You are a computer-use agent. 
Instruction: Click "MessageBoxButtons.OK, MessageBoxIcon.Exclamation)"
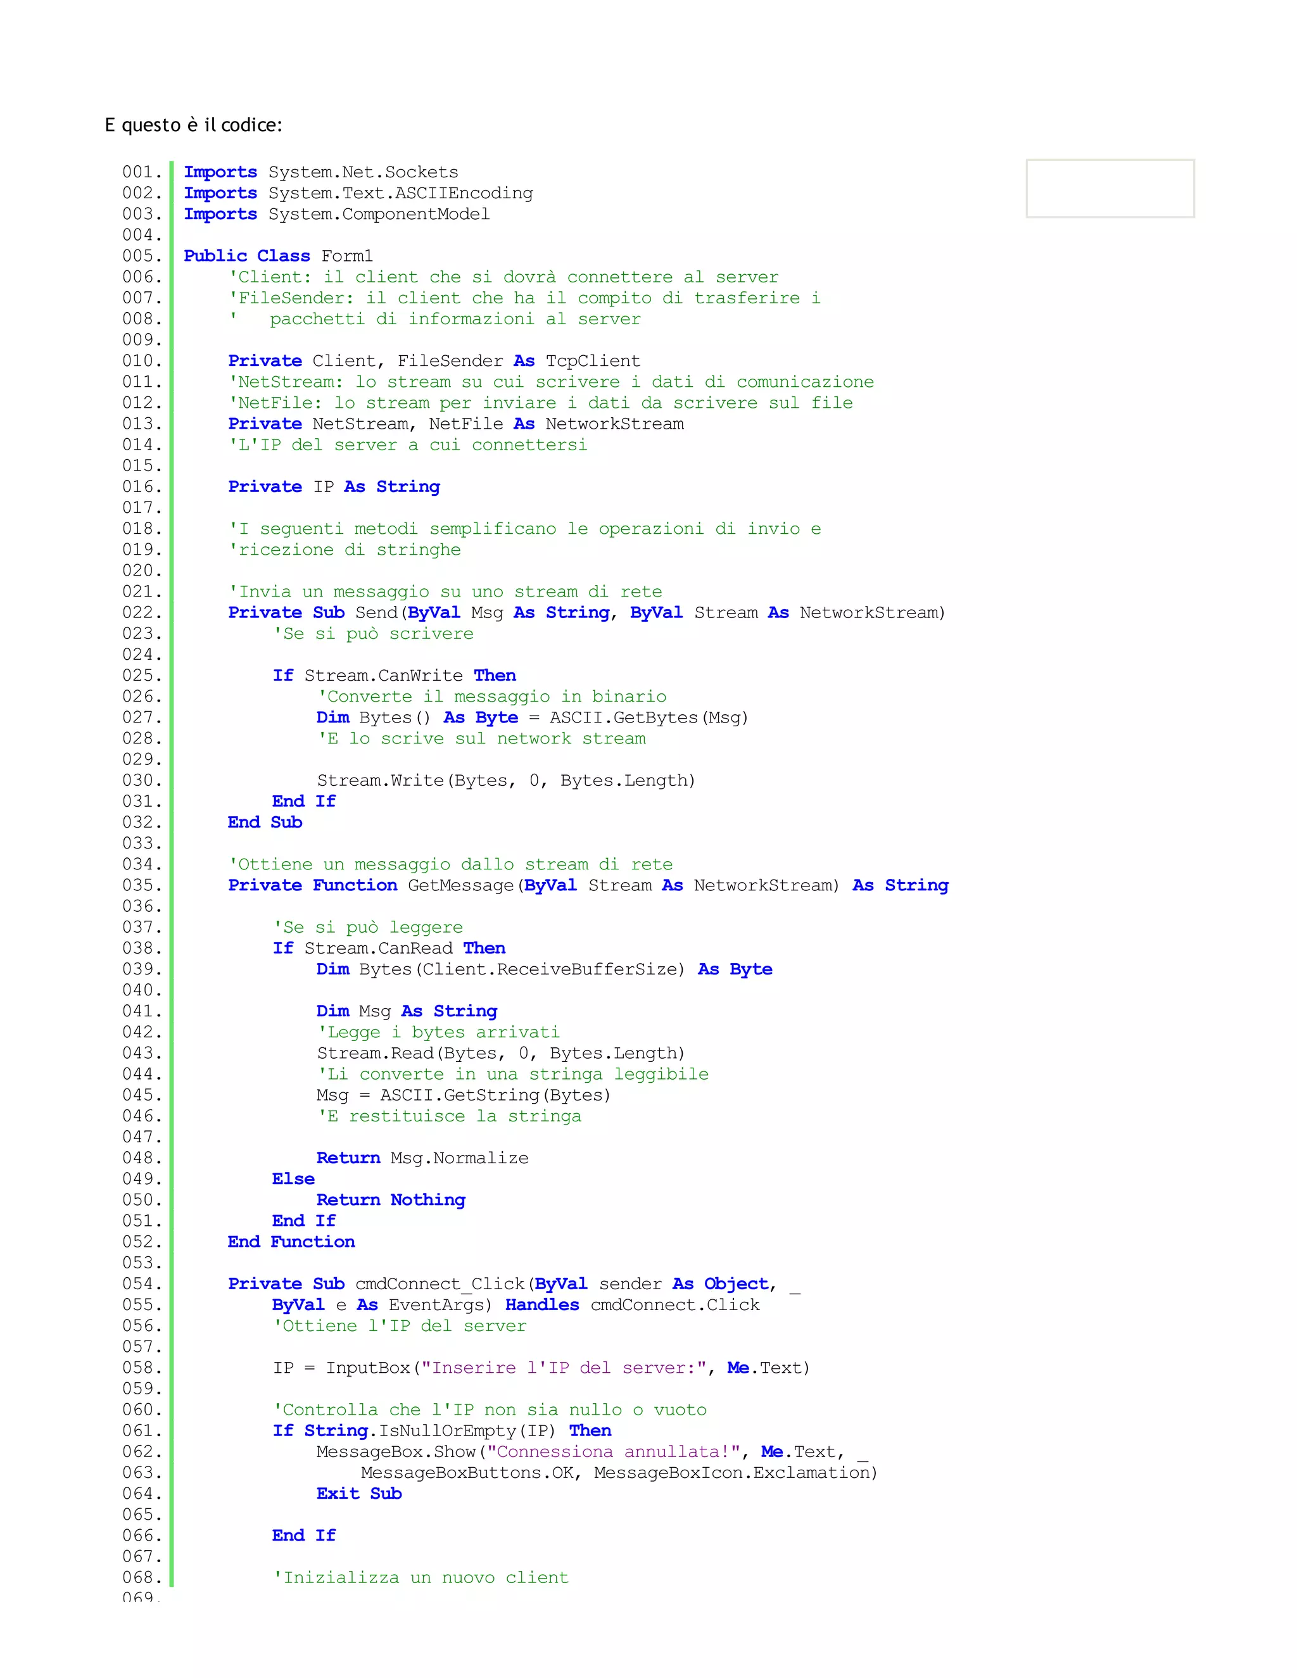click(x=619, y=1473)
